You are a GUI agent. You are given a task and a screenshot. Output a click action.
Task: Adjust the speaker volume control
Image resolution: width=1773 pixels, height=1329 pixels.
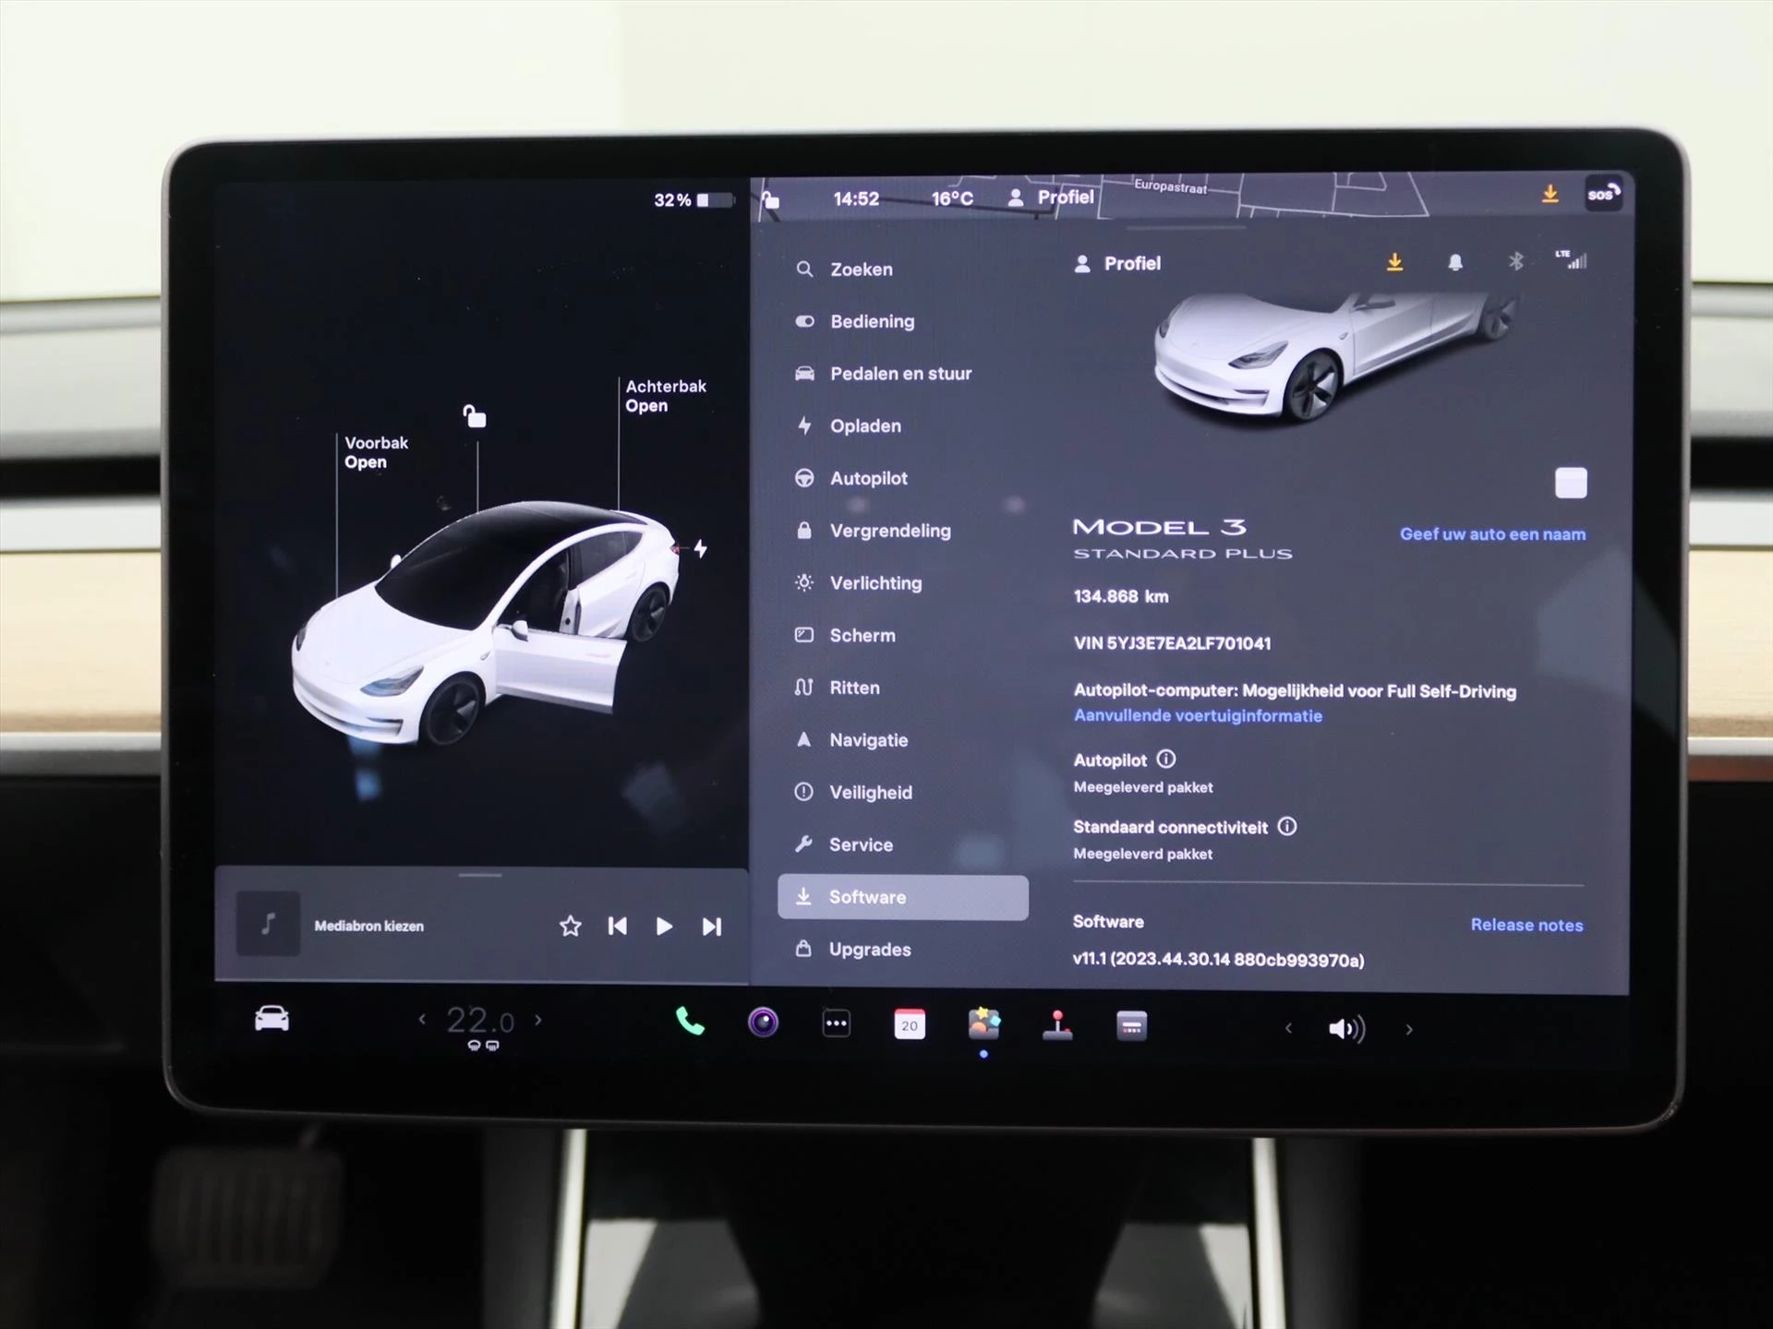(1346, 1028)
